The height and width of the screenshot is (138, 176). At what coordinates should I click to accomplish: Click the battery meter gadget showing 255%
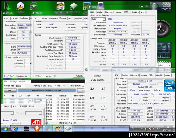pos(161,7)
